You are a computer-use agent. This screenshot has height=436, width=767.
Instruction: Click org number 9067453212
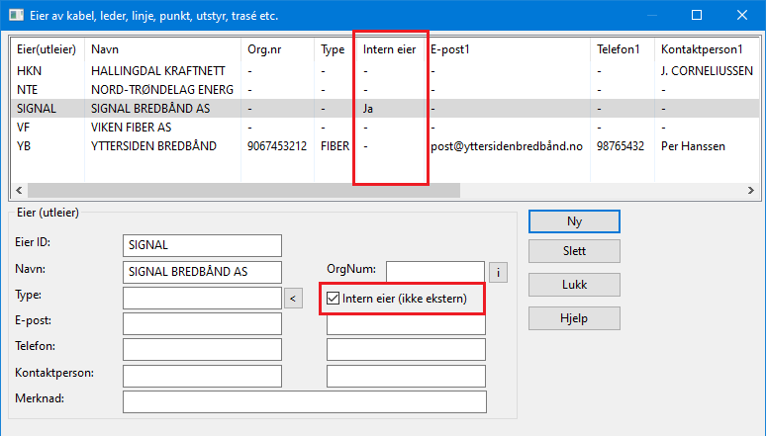pos(277,146)
